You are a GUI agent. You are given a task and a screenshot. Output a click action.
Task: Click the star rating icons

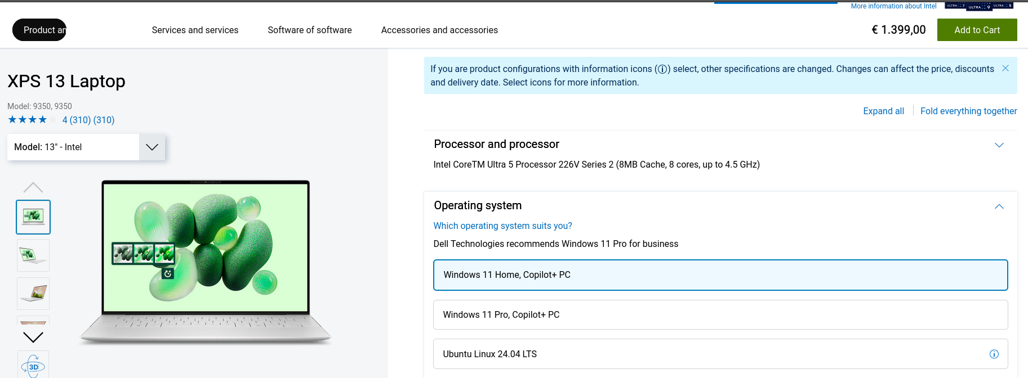[x=32, y=120]
